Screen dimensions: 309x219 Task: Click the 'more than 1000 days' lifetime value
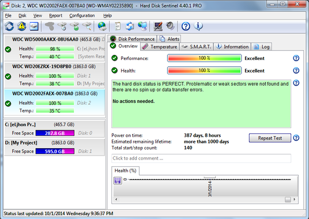pyautogui.click(x=207, y=142)
